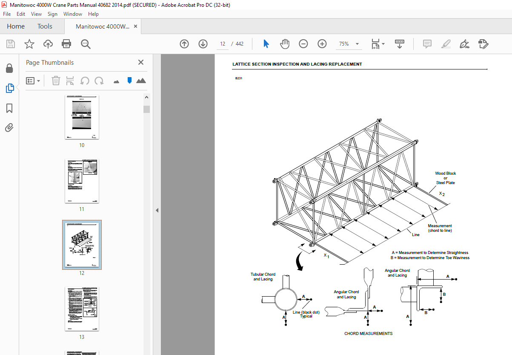Select page 10 thumbnail
The image size is (512, 355).
point(82,117)
